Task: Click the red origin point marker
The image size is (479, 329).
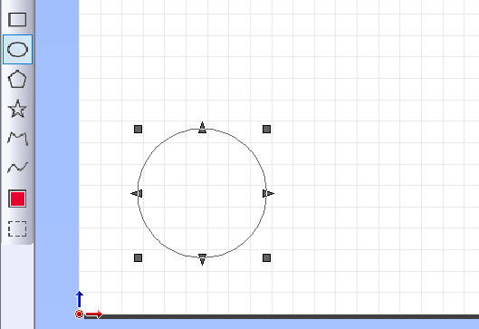Action: coord(79,314)
